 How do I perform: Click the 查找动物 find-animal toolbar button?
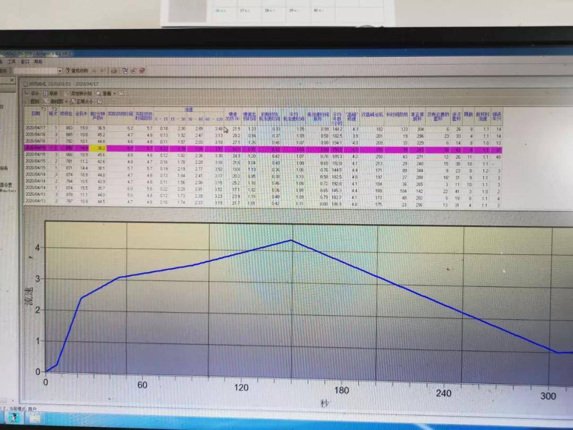pyautogui.click(x=77, y=70)
